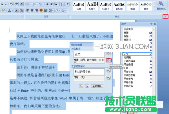Click the Character Border icon
Screen dimensions: 169x114
(x=21, y=4)
